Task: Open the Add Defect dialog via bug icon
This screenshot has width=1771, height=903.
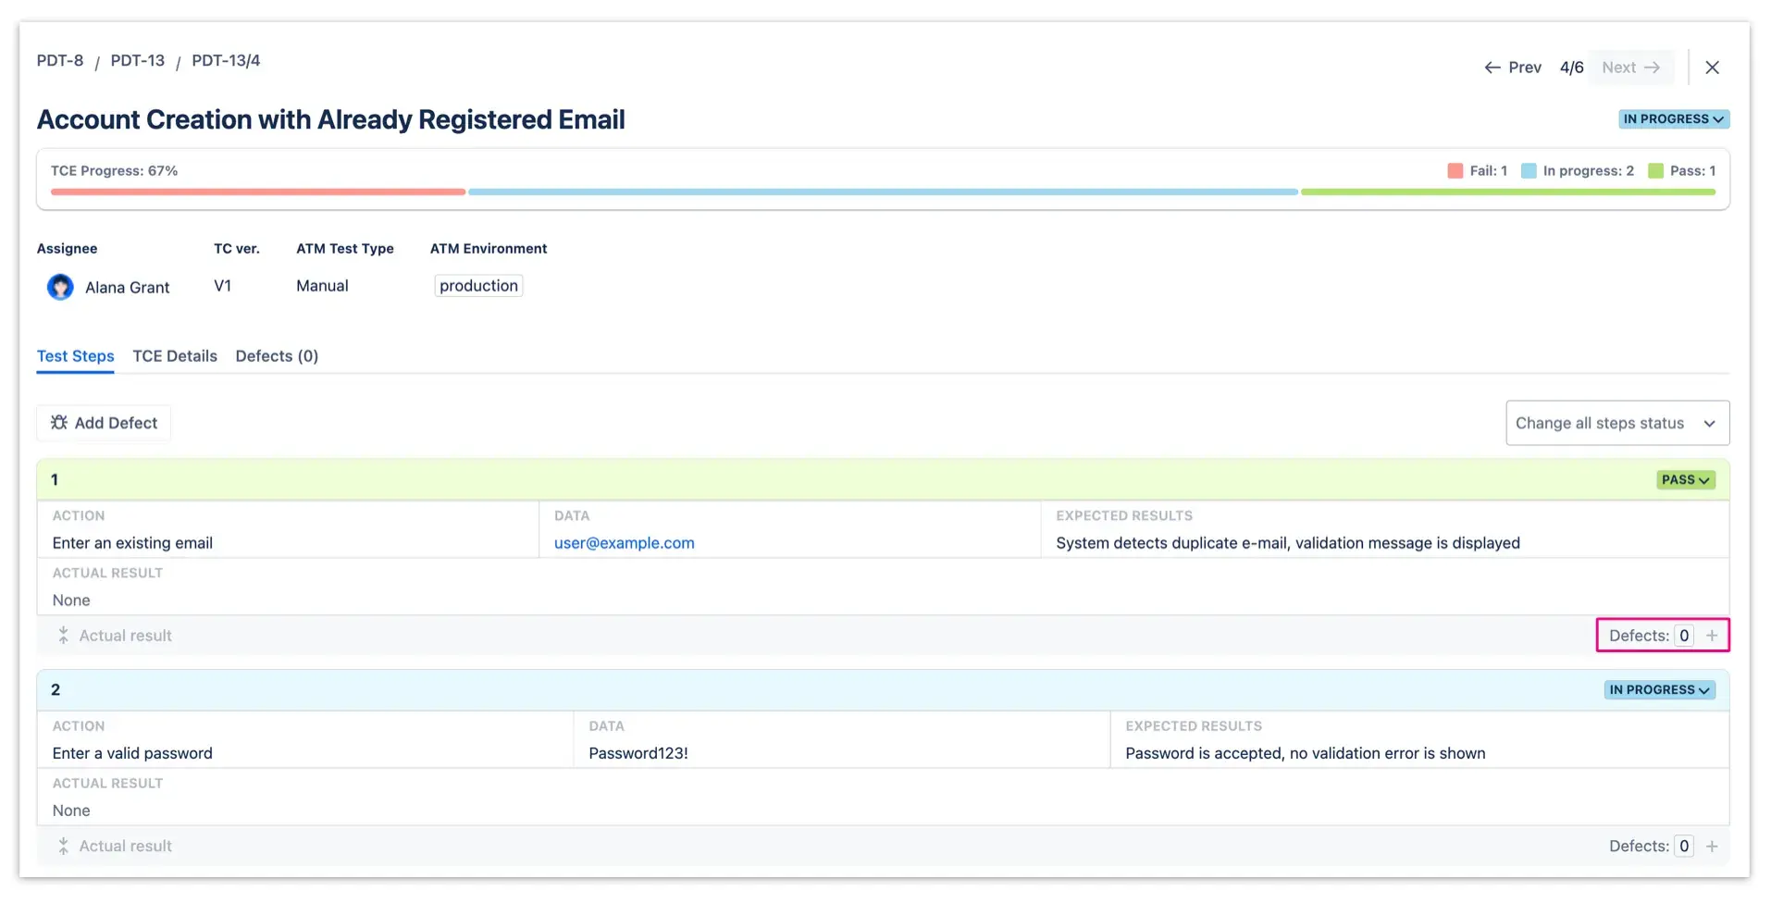Action: 58,423
